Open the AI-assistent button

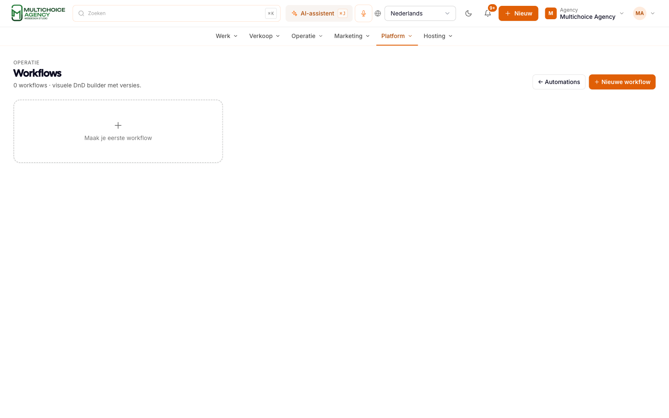click(319, 13)
